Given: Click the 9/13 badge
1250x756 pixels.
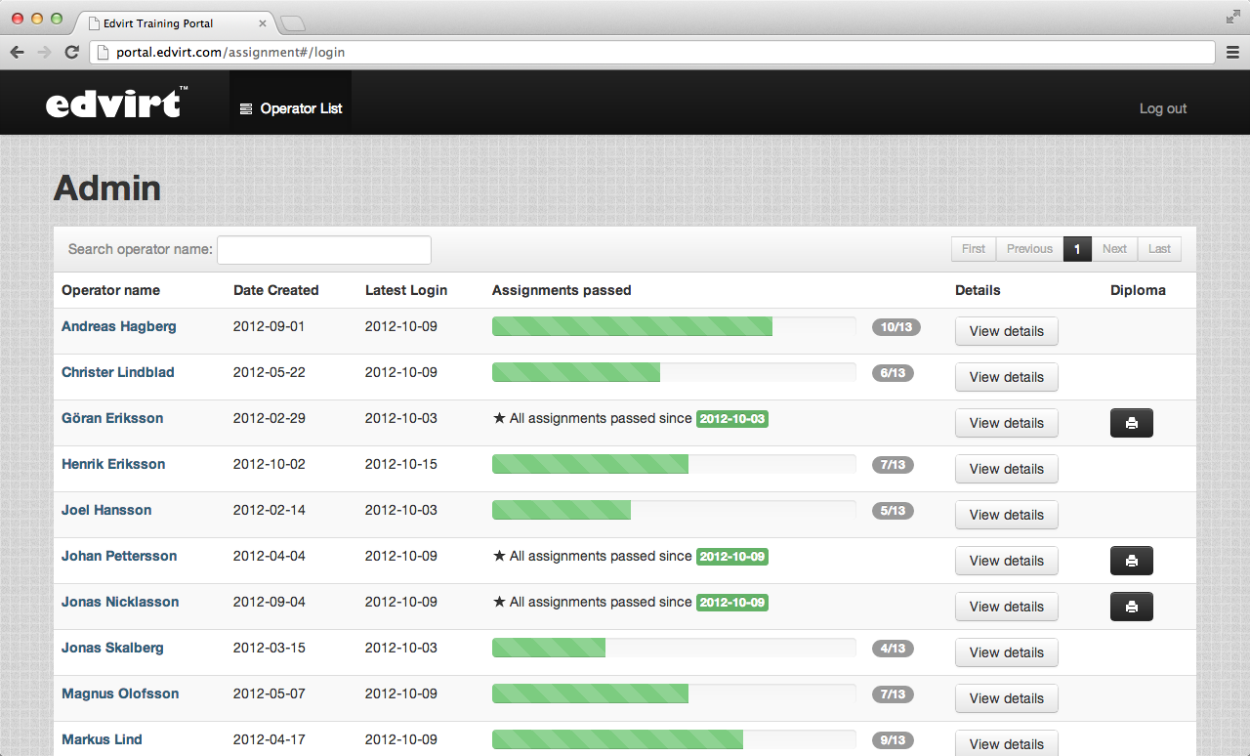Looking at the screenshot, I should pos(893,740).
